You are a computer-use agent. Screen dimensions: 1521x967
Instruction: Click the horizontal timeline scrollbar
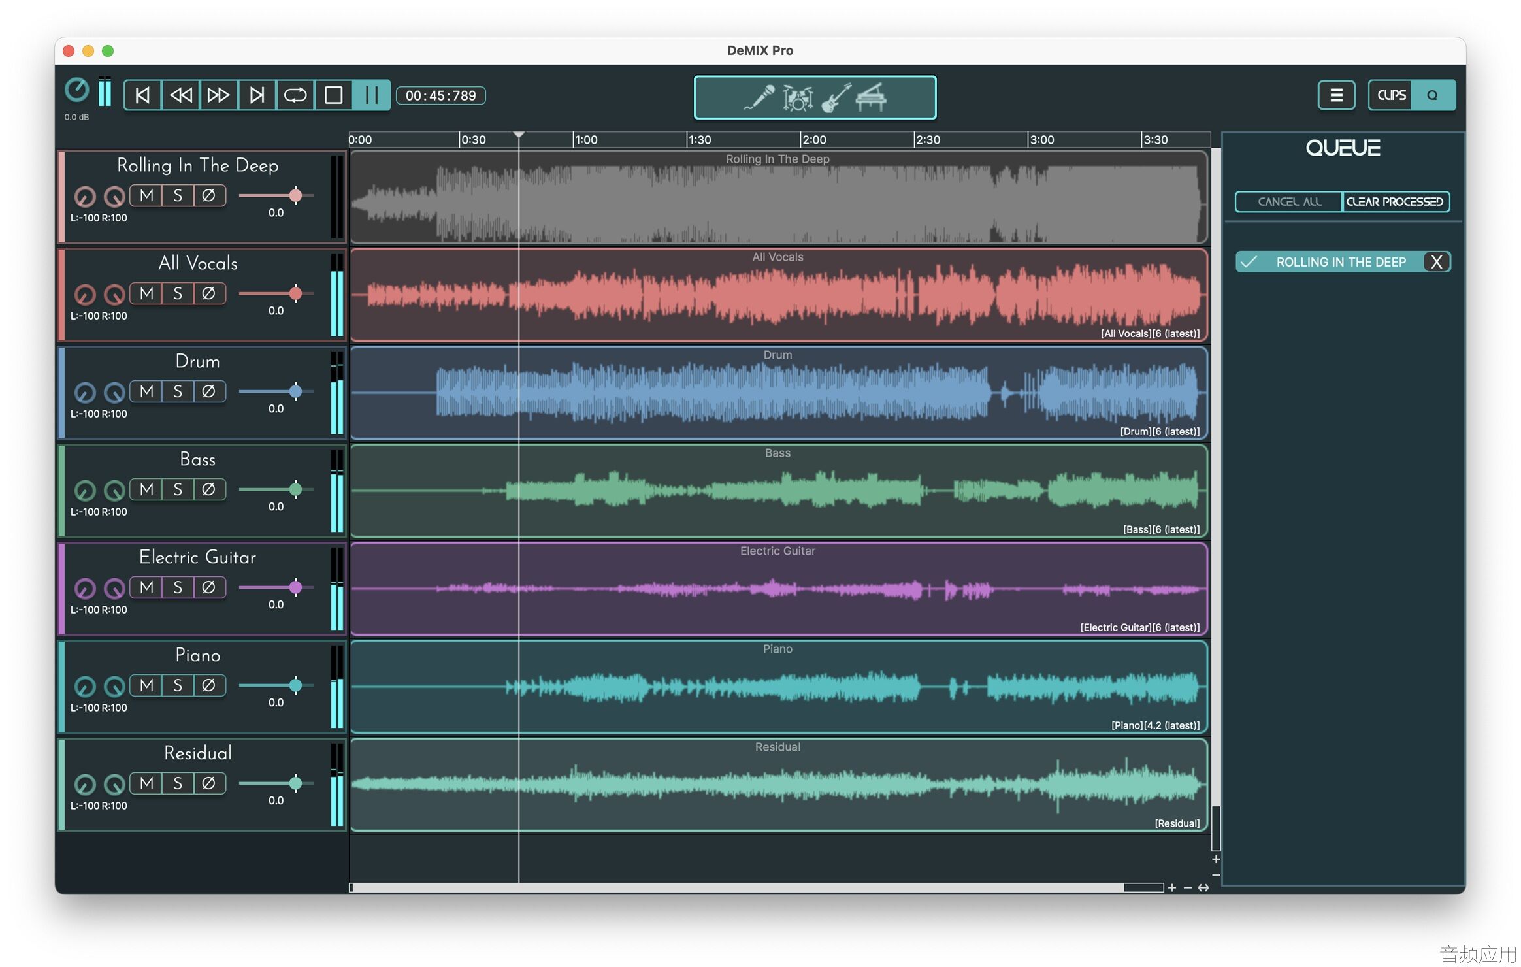pyautogui.click(x=757, y=887)
